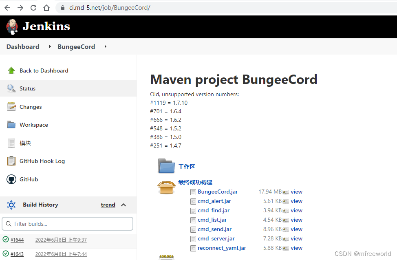
Task: Open the Dashboard breadcrumb
Action: 23,47
